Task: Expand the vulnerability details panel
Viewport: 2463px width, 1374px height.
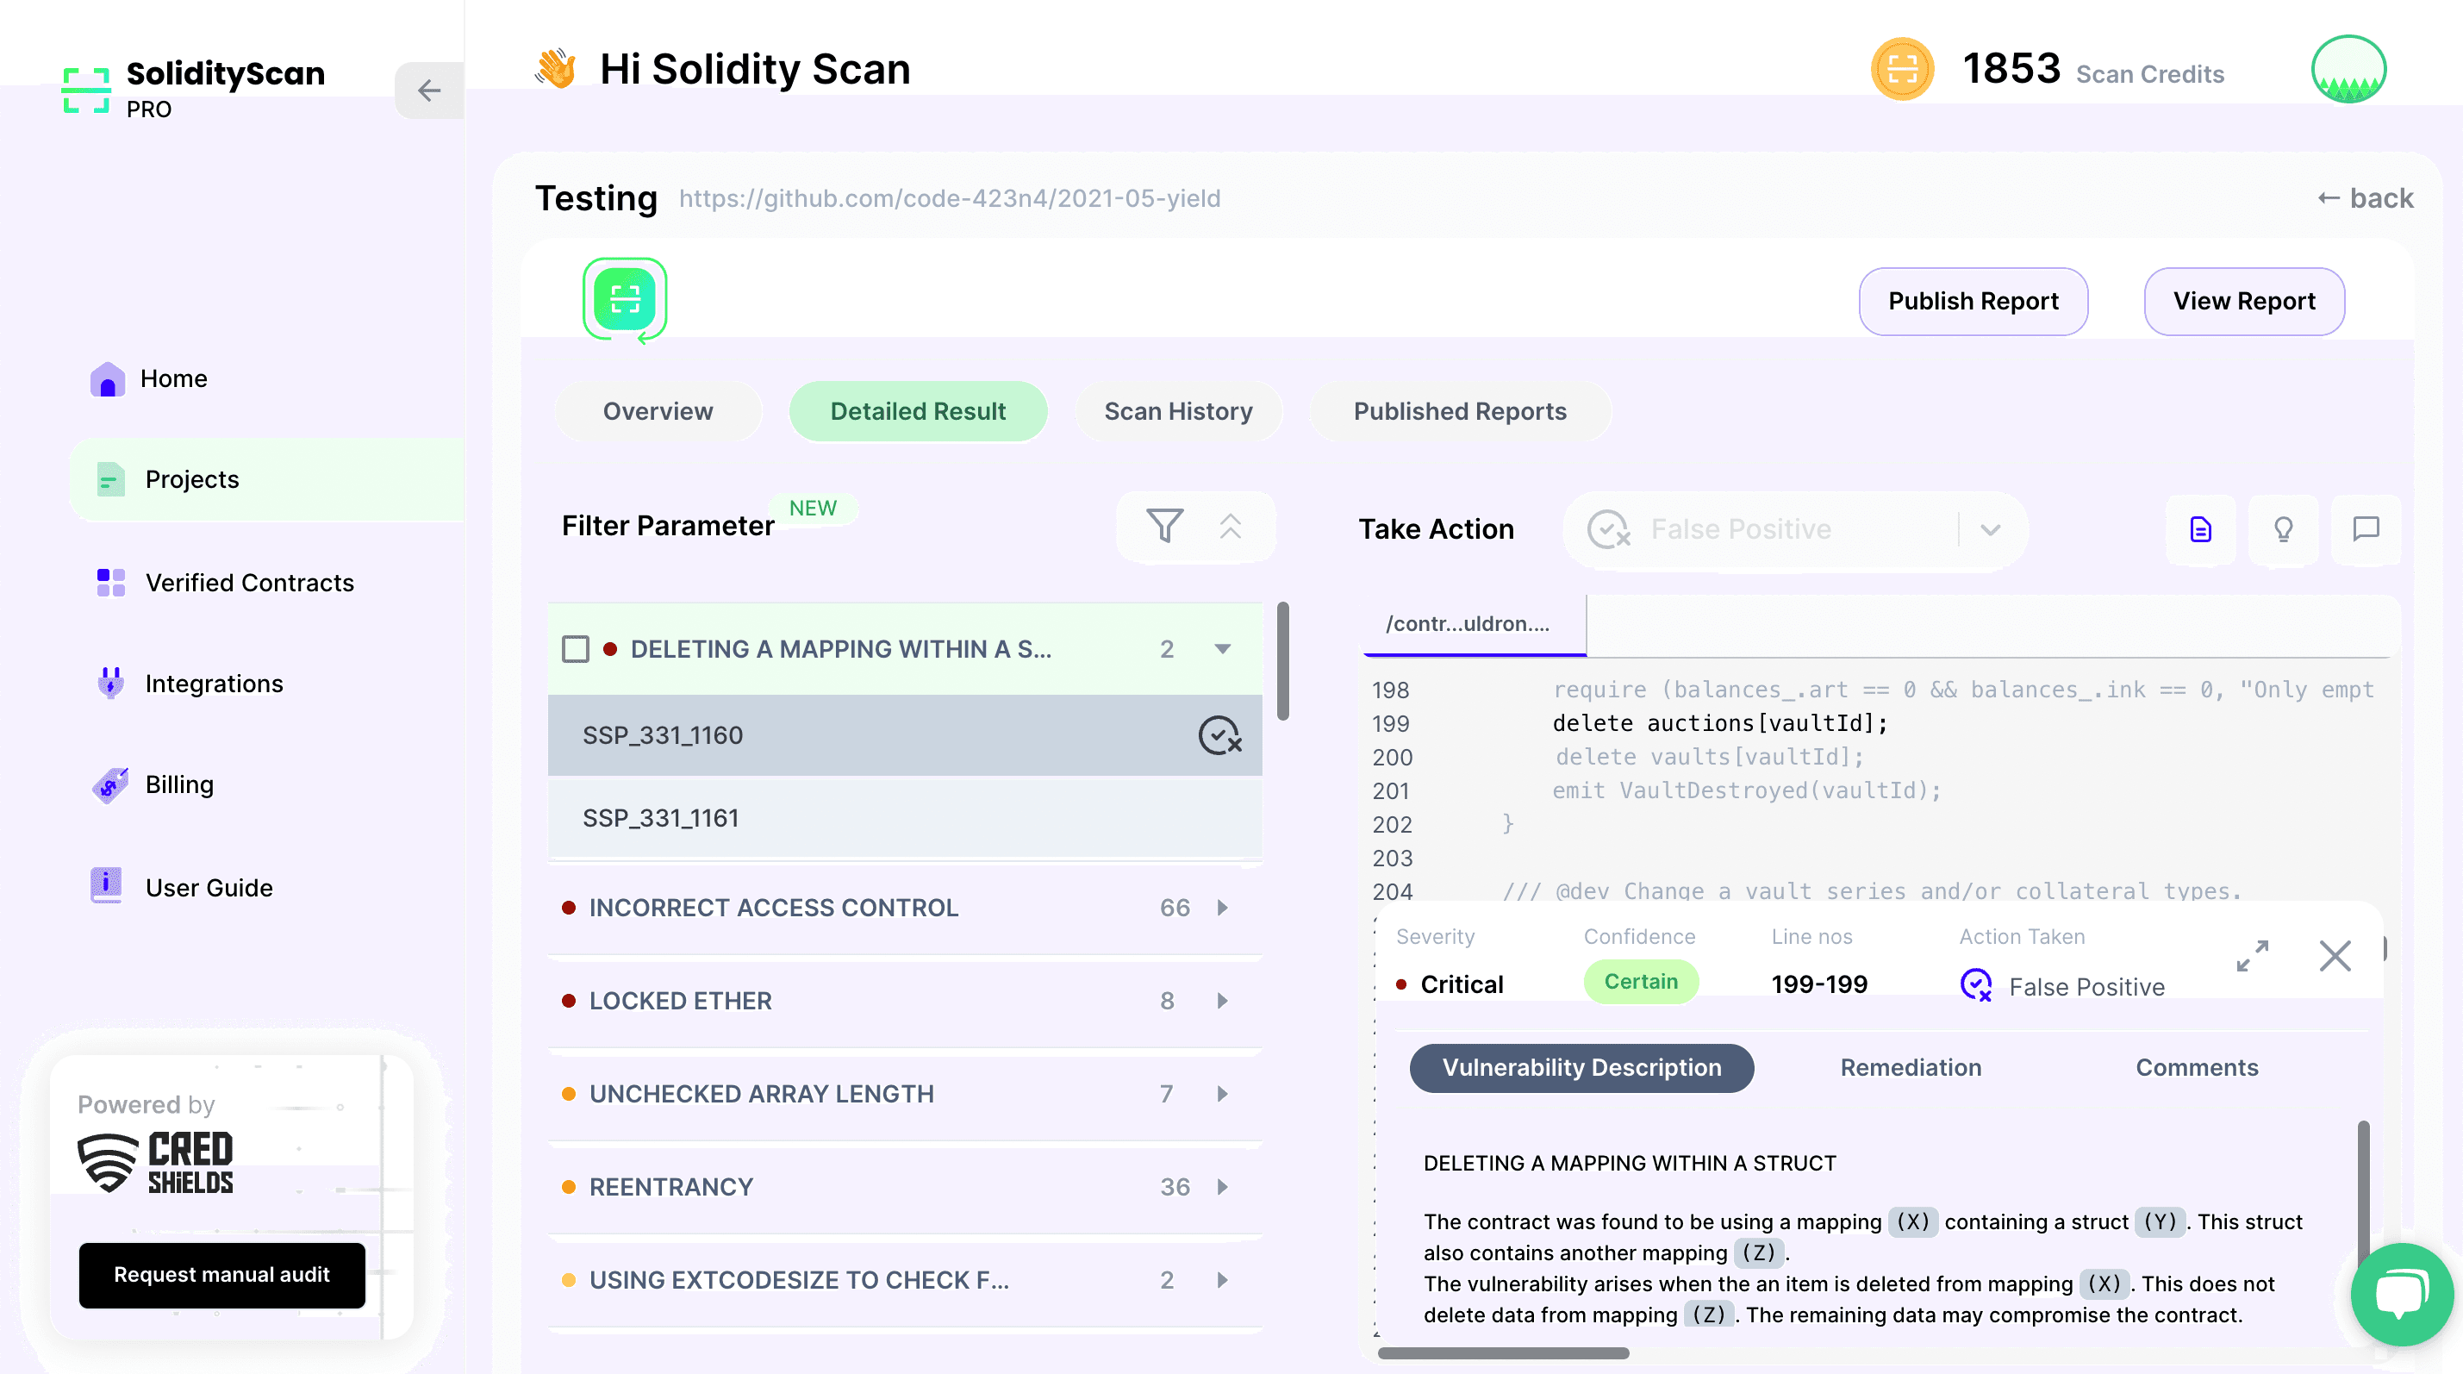Action: pyautogui.click(x=2253, y=955)
